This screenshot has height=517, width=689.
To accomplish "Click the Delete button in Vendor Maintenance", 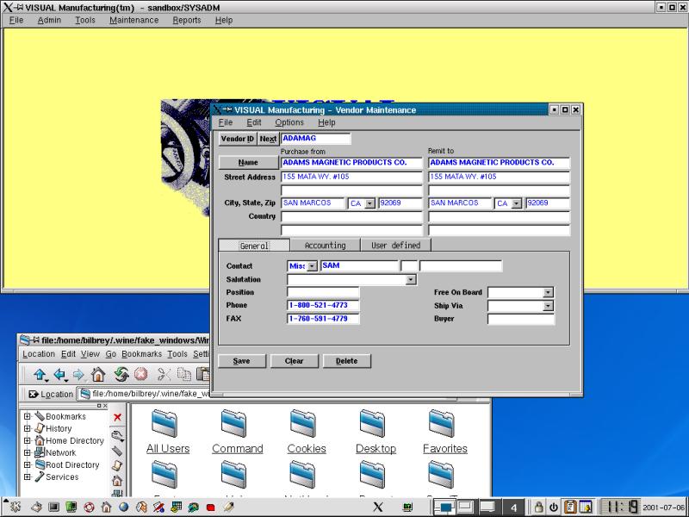I will [346, 361].
